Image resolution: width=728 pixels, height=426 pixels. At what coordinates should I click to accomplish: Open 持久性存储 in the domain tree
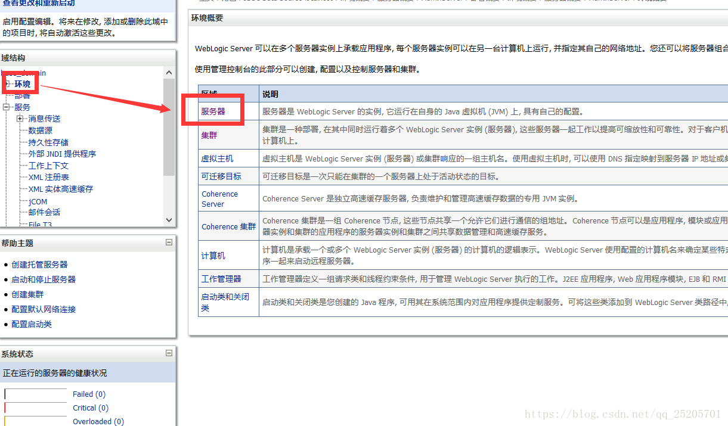48,142
